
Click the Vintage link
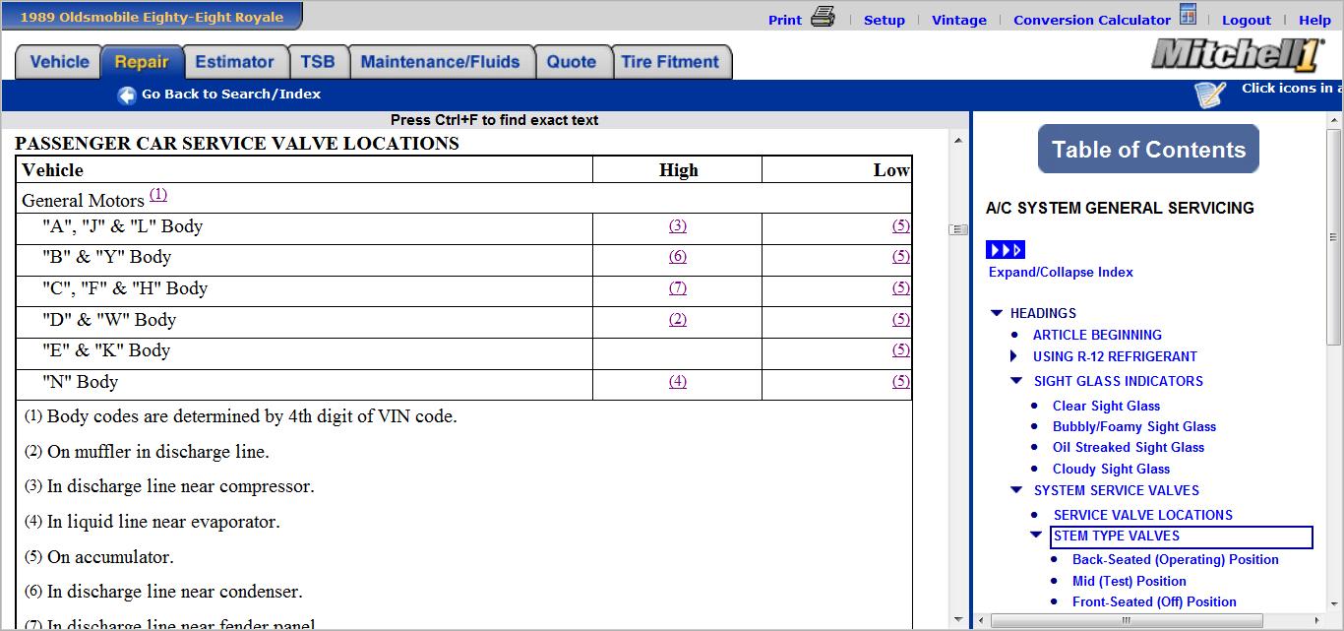(x=959, y=20)
